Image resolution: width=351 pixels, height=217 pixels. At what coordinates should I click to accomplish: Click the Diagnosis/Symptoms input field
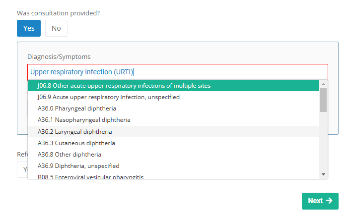coord(178,72)
